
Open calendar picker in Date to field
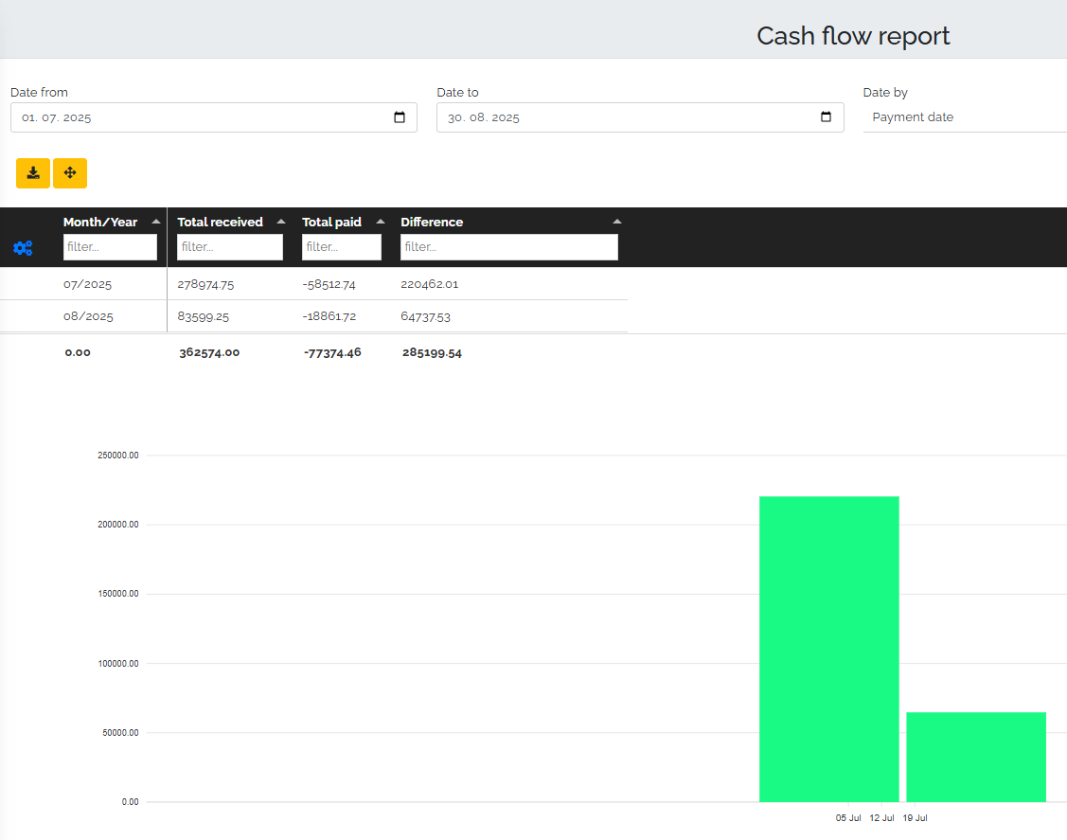pyautogui.click(x=826, y=117)
